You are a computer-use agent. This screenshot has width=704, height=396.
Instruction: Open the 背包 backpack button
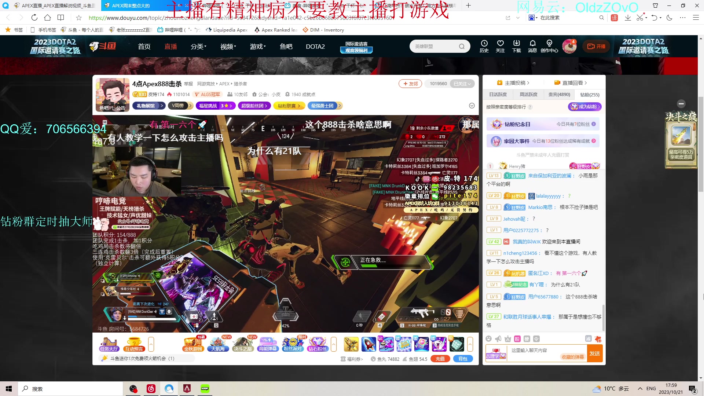coord(463,359)
